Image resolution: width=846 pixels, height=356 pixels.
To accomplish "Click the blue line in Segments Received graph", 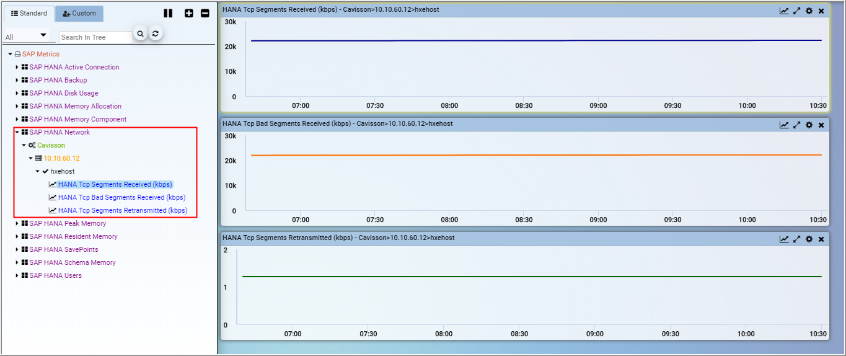I will 536,40.
